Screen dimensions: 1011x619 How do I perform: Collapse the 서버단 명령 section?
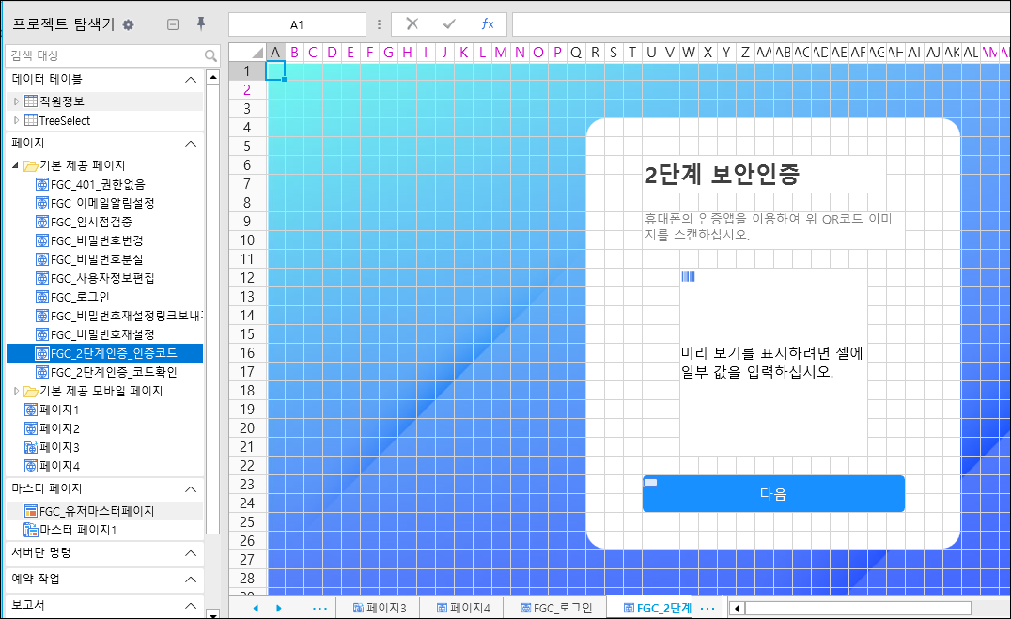pos(191,553)
